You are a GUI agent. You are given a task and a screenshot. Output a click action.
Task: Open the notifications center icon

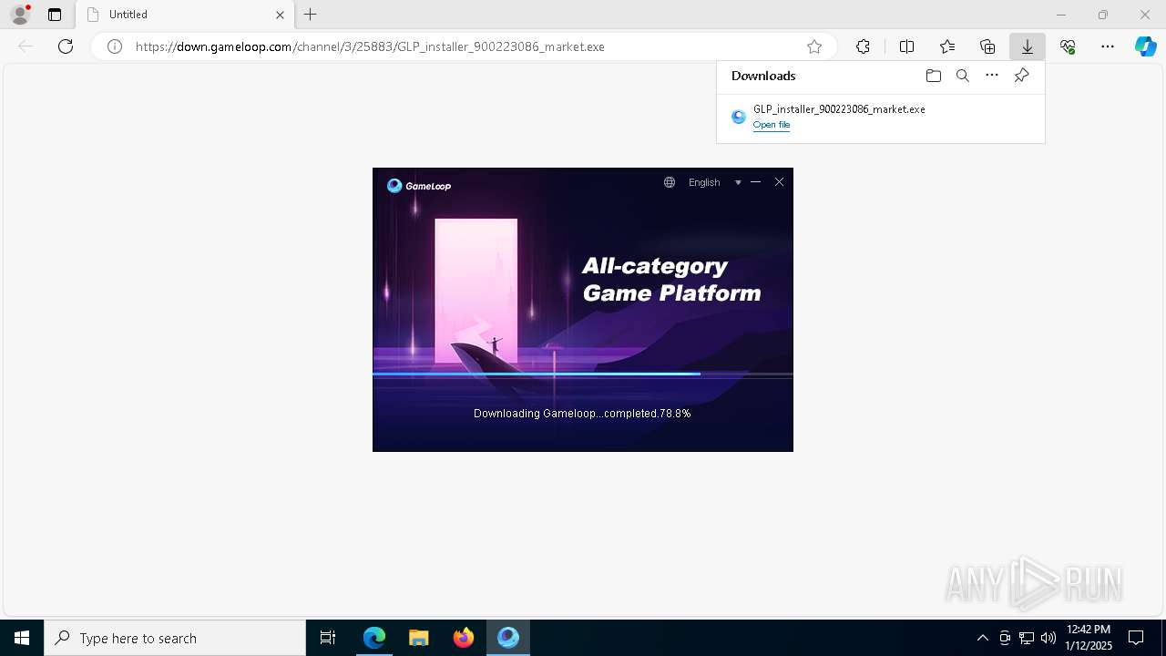click(x=1136, y=638)
